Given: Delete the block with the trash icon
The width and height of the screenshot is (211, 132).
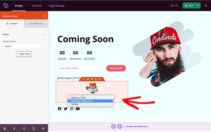Looking at the screenshot, I should coord(100,79).
